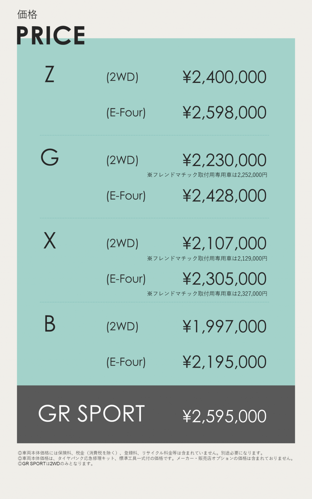This screenshot has height=499, width=312.
Task: Select the X grade letter
Action: click(x=50, y=241)
